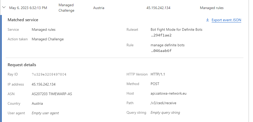
Task: Click the host api.satowa-network.eu
Action: (x=168, y=93)
